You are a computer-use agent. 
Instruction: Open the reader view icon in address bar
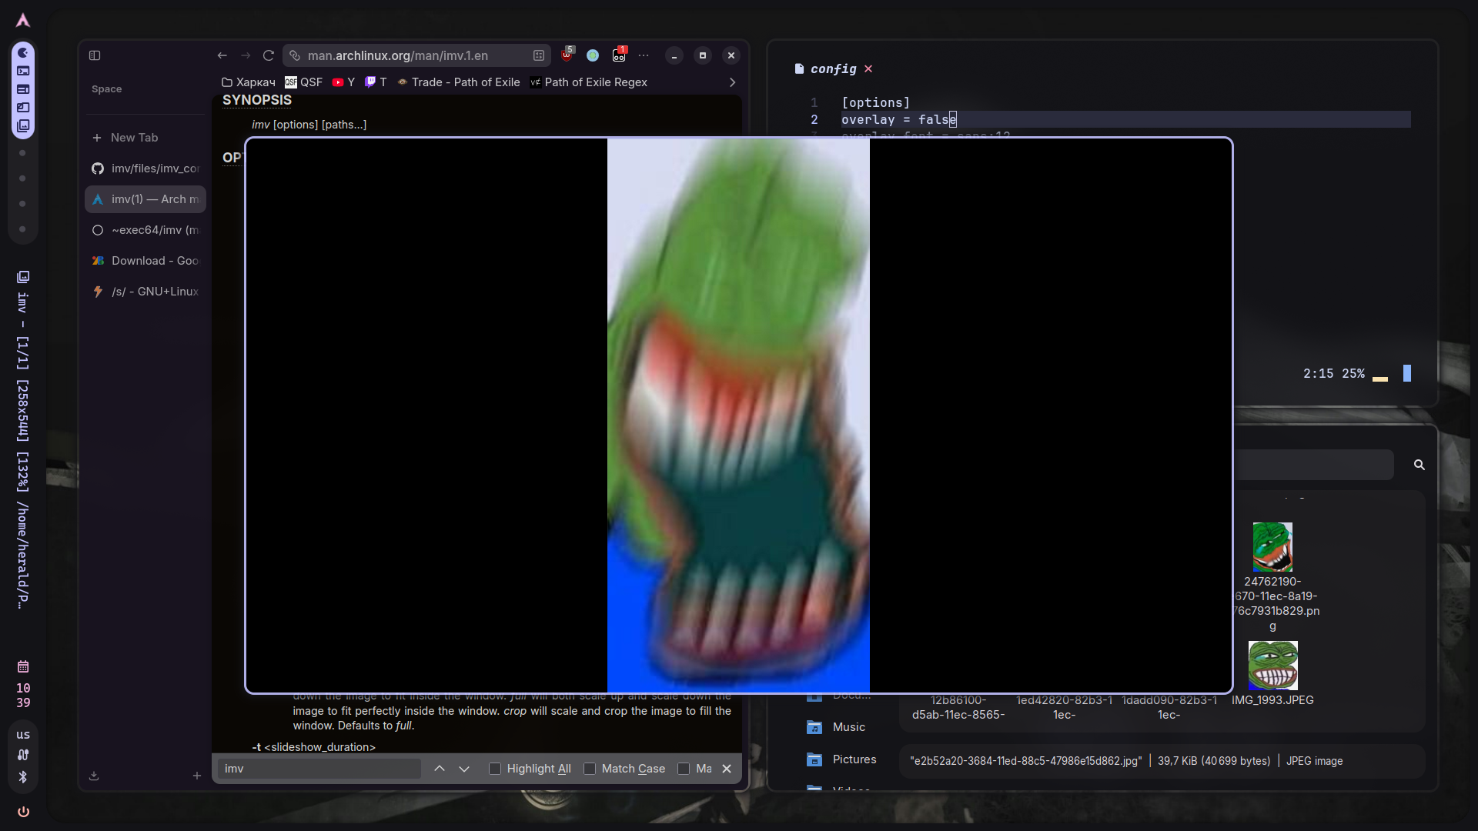coord(539,55)
